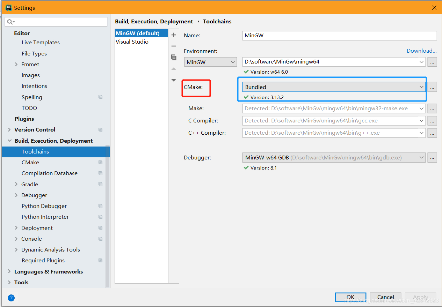Confirm settings with OK button
The height and width of the screenshot is (307, 442).
pos(350,297)
